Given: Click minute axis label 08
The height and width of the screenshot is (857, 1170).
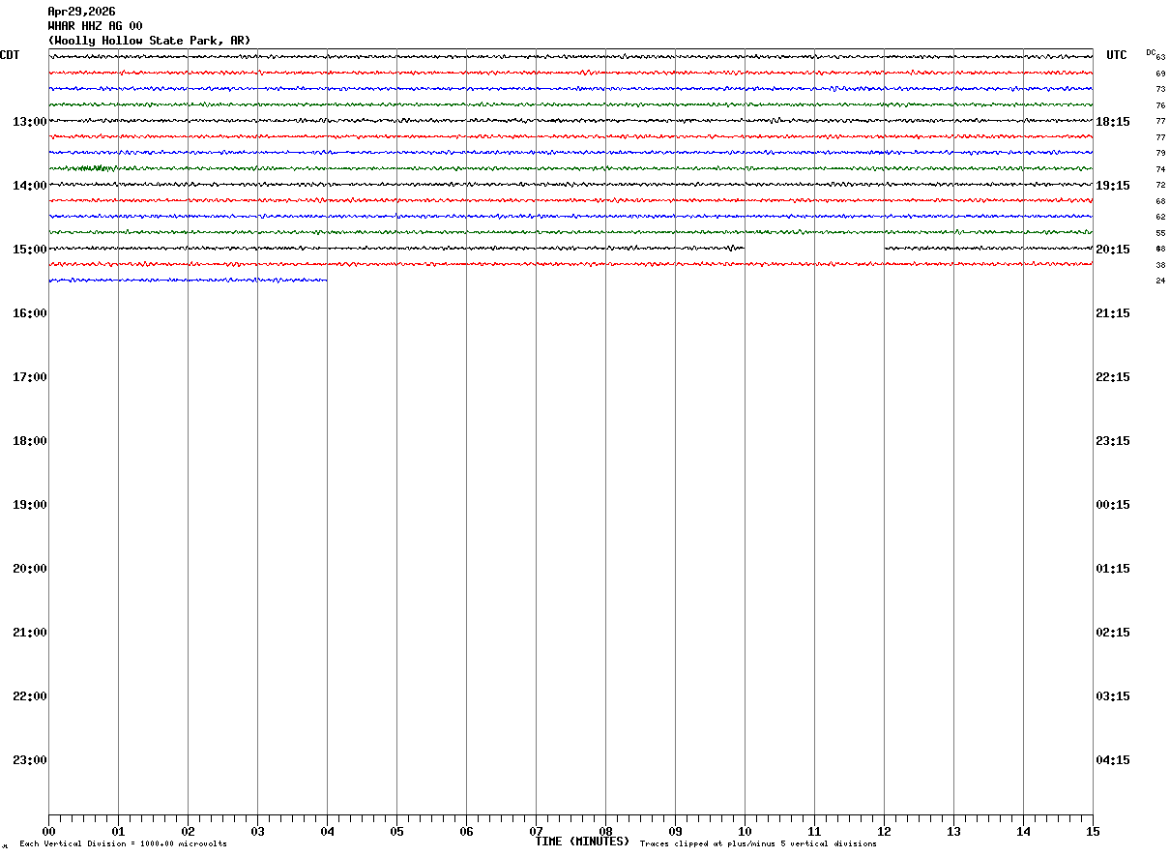Looking at the screenshot, I should coord(605,832).
